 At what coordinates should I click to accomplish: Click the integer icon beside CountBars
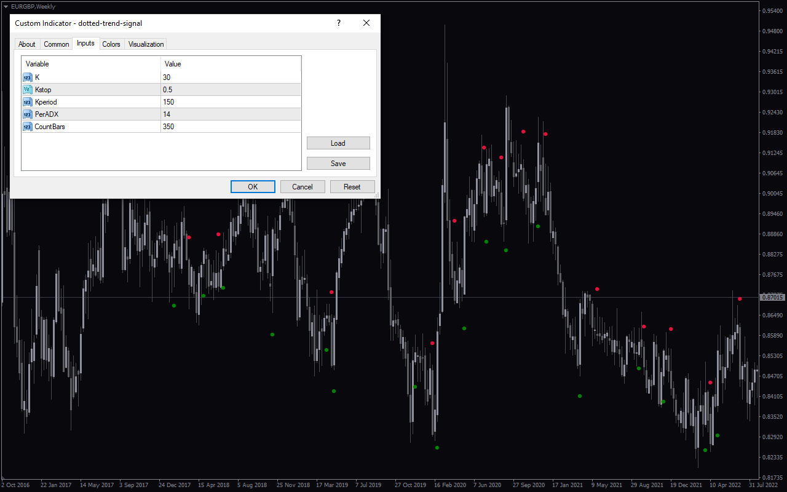pos(27,127)
